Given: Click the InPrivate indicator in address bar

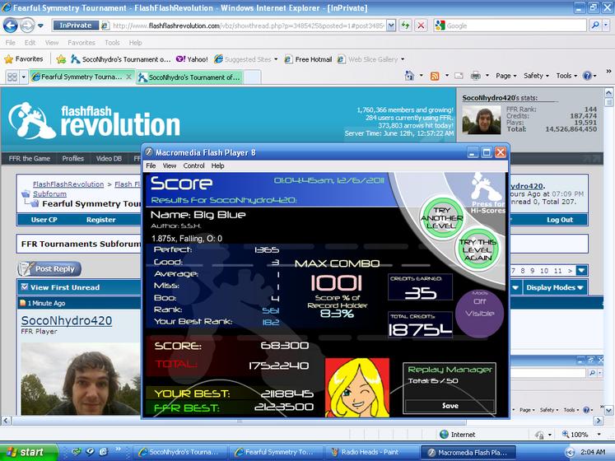Looking at the screenshot, I should point(75,26).
